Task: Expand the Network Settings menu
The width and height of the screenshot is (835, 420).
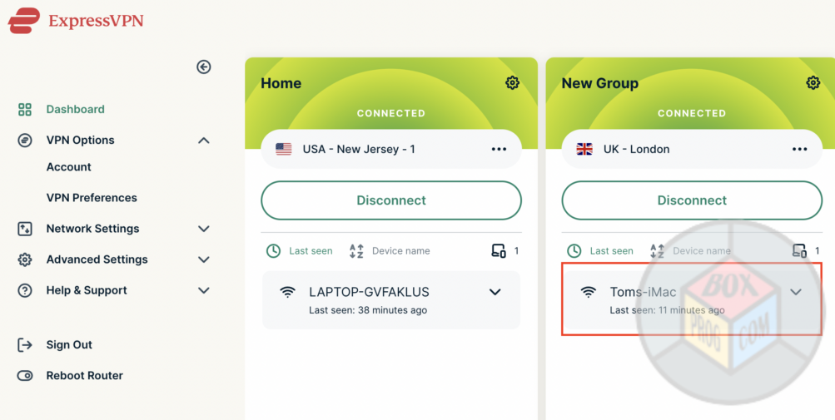Action: coord(203,229)
